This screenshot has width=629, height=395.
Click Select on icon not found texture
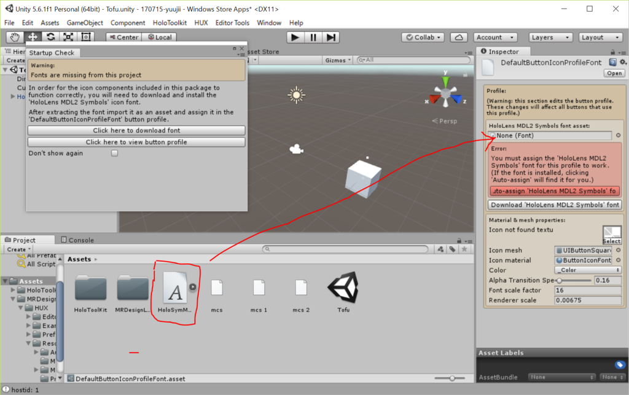(x=612, y=241)
